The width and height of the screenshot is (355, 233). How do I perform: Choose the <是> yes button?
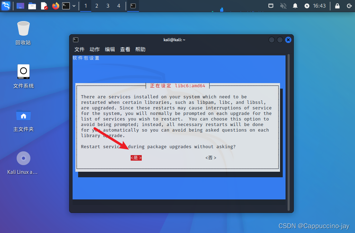tap(136, 158)
